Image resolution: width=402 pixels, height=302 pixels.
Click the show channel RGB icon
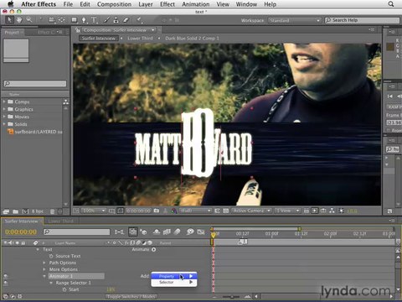click(x=174, y=211)
